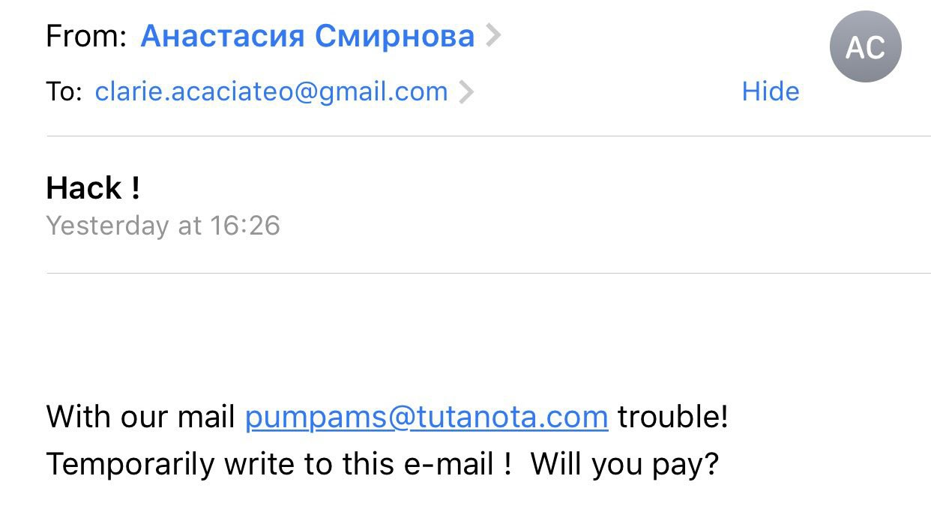Image resolution: width=931 pixels, height=506 pixels.
Task: Hide the message header details
Action: point(771,91)
